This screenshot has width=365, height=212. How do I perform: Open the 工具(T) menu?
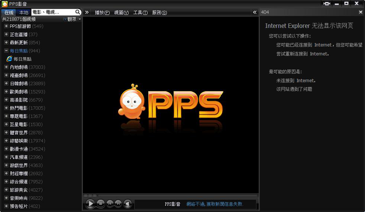pyautogui.click(x=140, y=13)
